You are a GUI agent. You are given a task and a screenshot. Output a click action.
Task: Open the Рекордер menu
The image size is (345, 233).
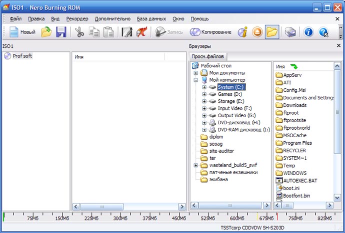click(x=77, y=19)
